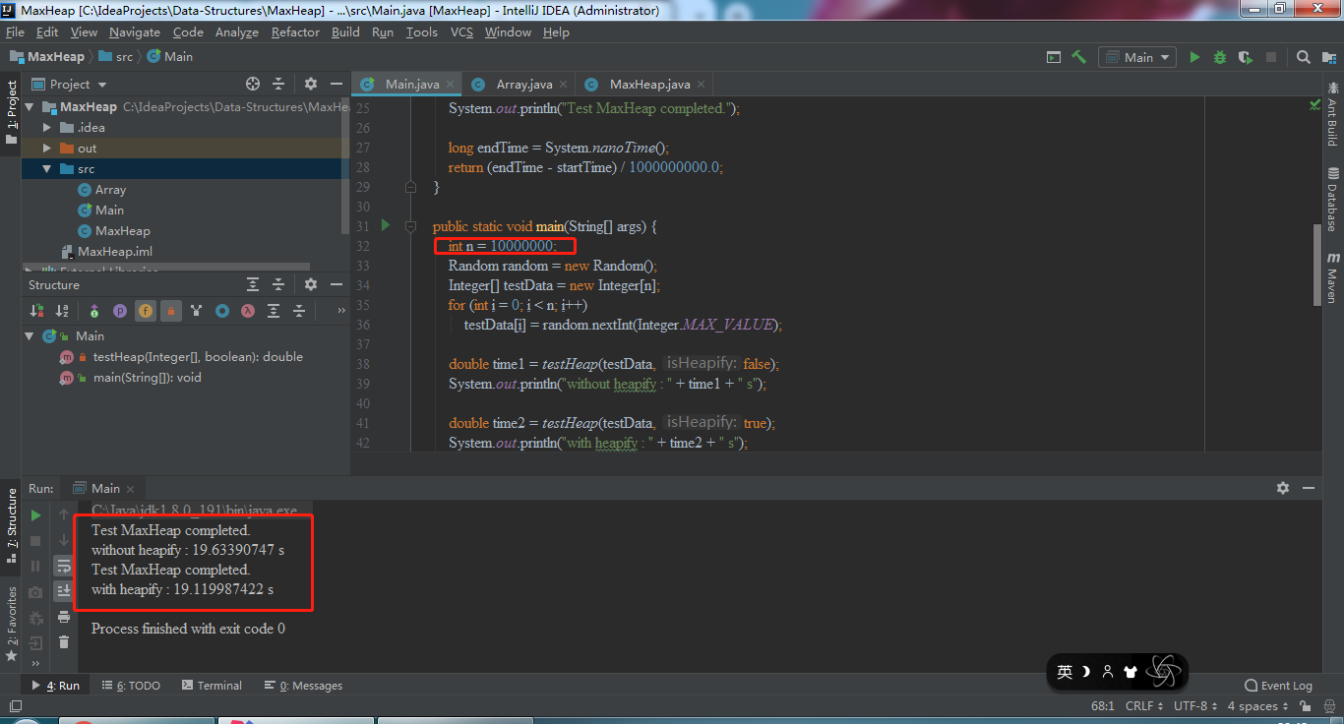Image resolution: width=1344 pixels, height=724 pixels.
Task: Toggle Show Fields orange f icon
Action: click(x=146, y=311)
